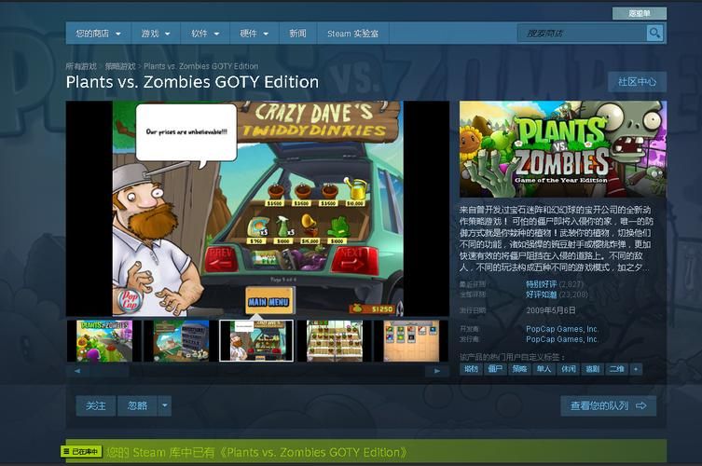The image size is (702, 466).
Task: Open the 软件 dropdown menu
Action: (x=205, y=34)
